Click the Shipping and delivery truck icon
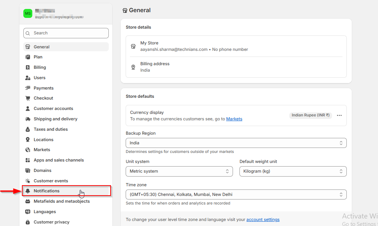 pos(28,119)
